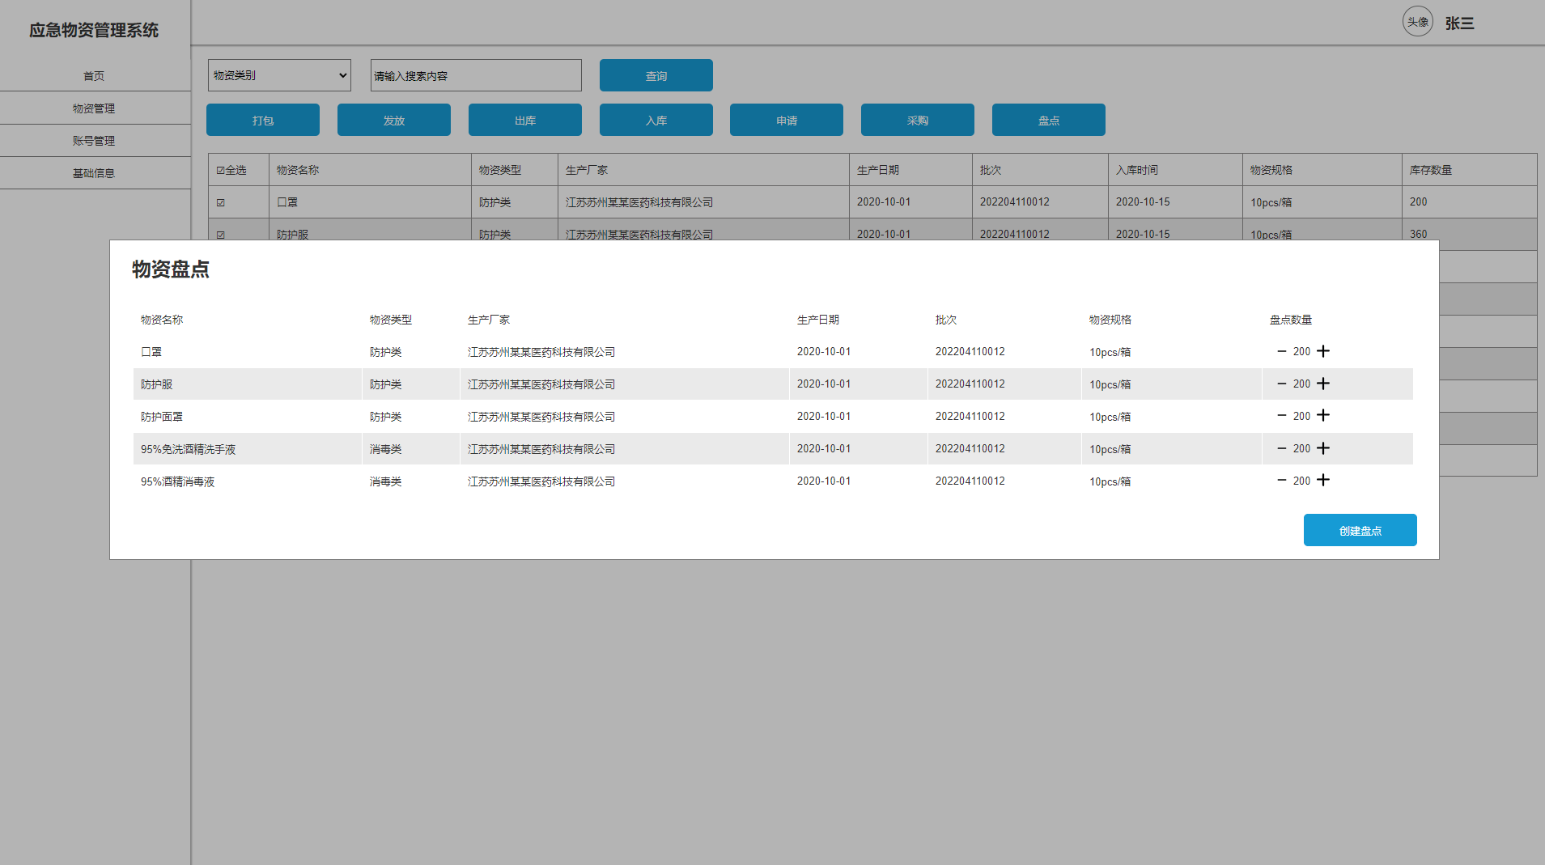Open 账号管理 sidebar item
The image size is (1545, 865).
tap(94, 140)
